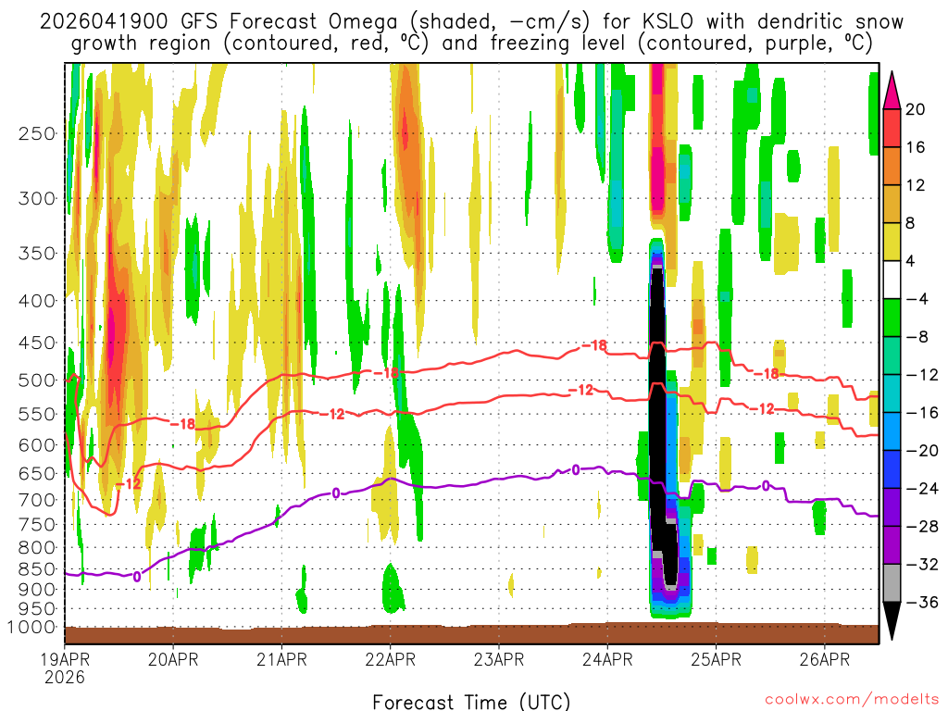Click the red colorbar segment below 20
Viewport: 948px width, 711px height.
click(x=892, y=128)
